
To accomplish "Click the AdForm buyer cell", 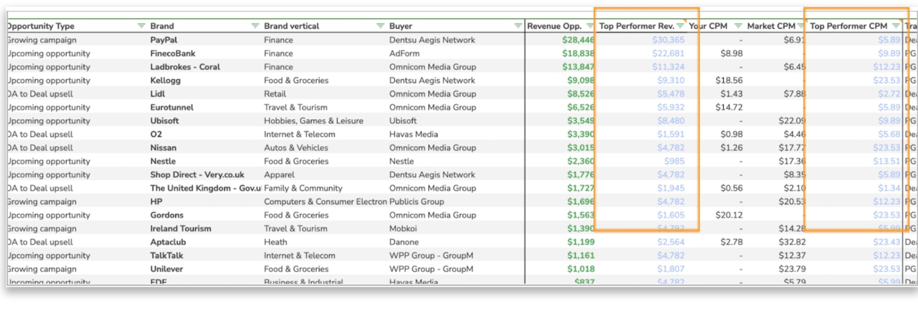I will coord(404,53).
